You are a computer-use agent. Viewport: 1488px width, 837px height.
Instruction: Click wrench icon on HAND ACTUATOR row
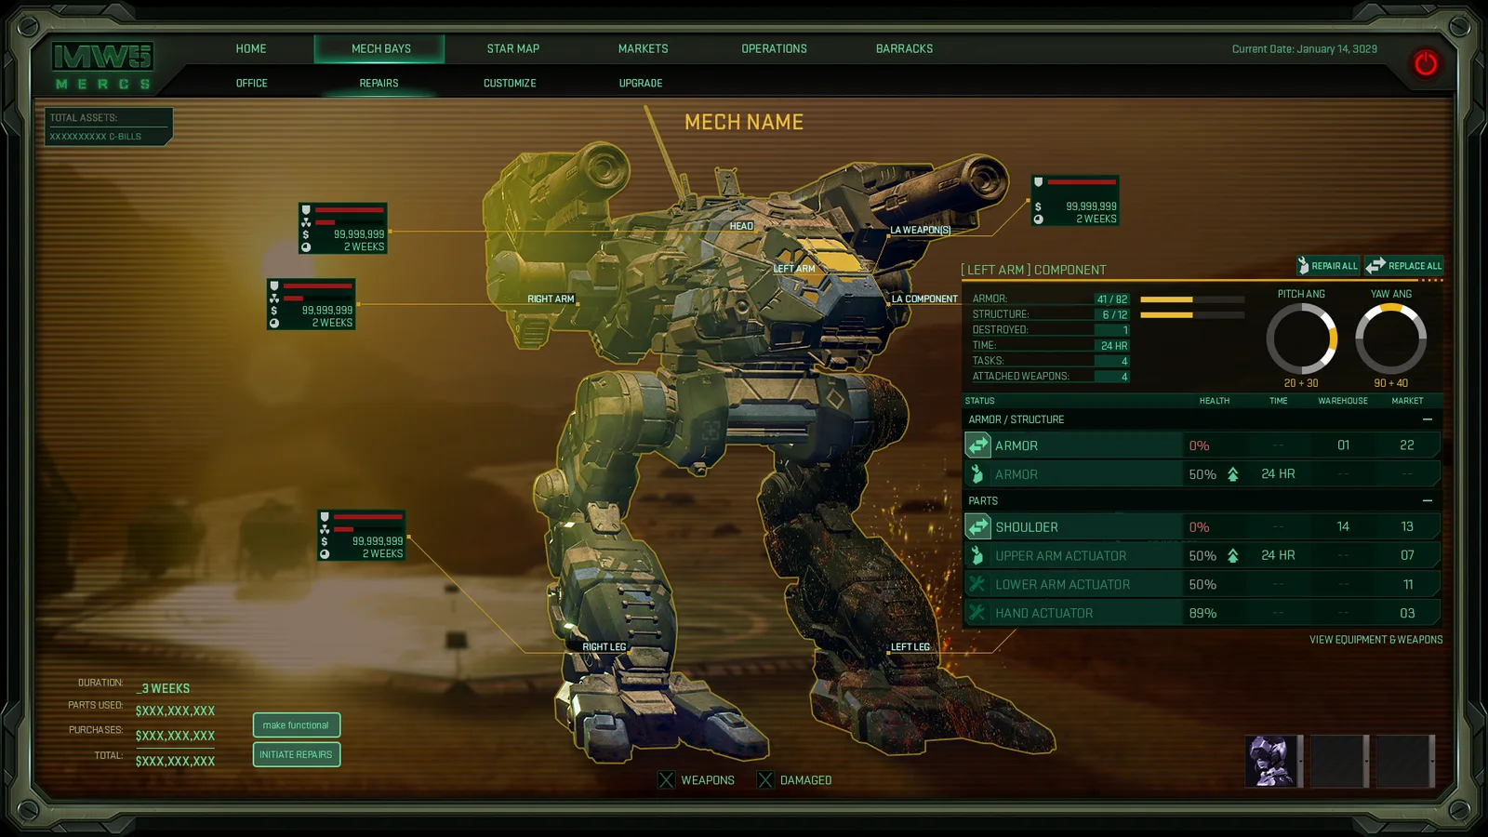click(x=977, y=613)
